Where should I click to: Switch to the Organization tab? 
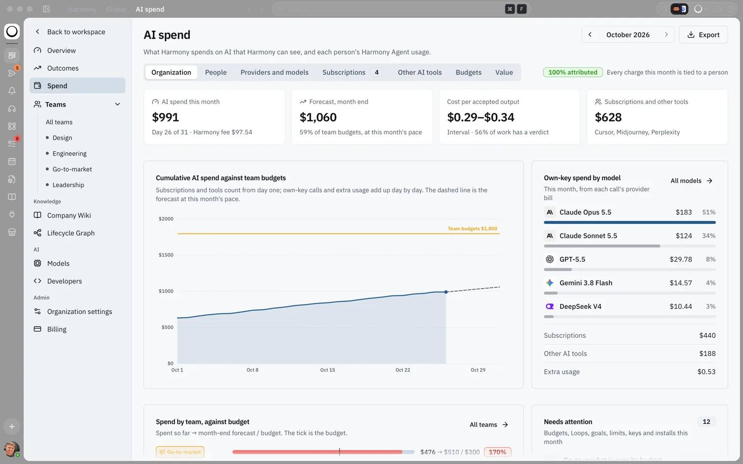click(171, 72)
